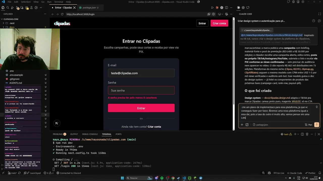Follow the Criar conta link below form
Viewport: 323px width, 181px height.
tap(154, 127)
